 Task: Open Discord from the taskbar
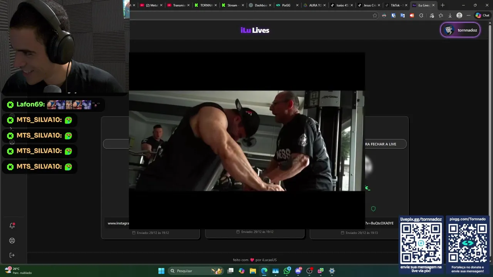point(298,271)
